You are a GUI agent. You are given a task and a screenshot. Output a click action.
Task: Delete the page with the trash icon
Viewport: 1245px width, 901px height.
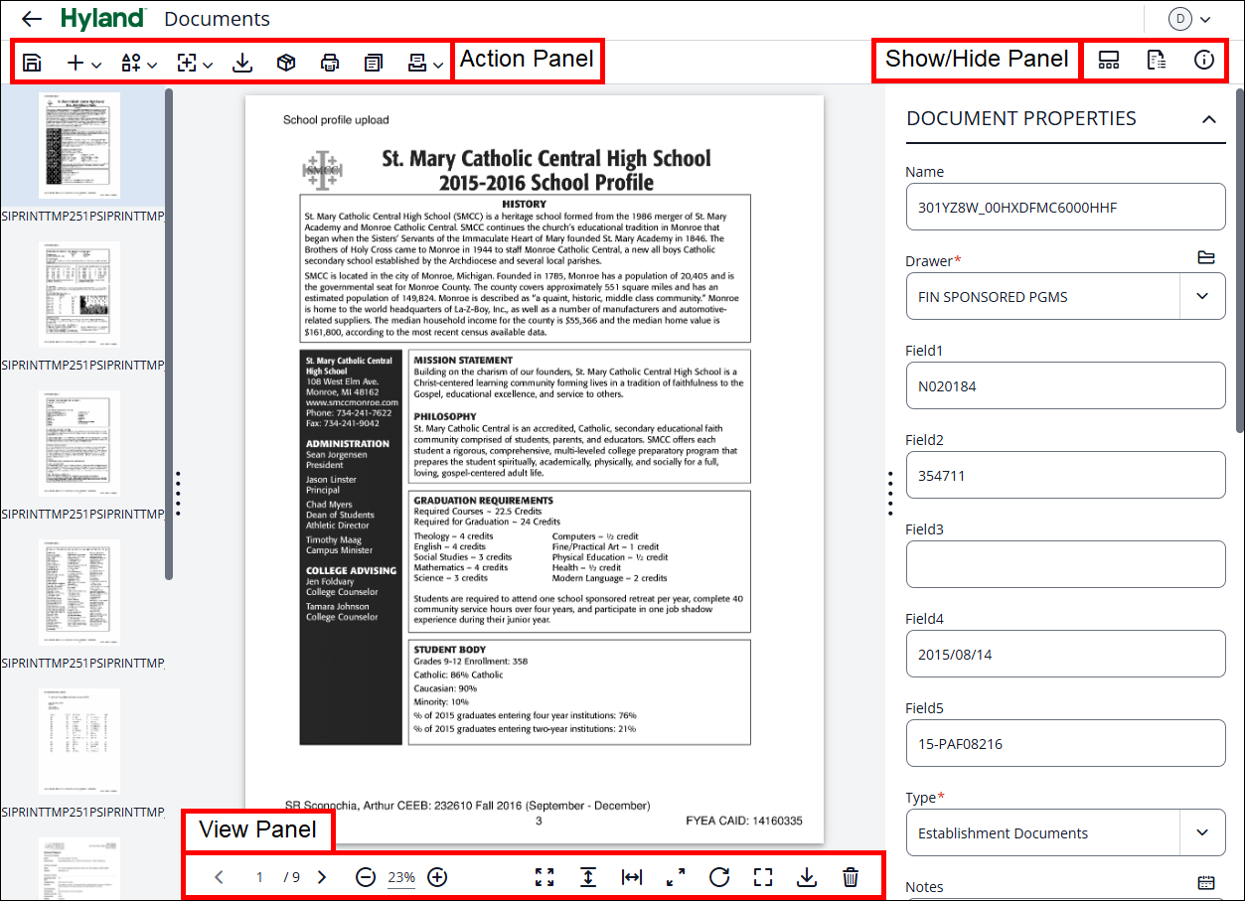point(851,877)
